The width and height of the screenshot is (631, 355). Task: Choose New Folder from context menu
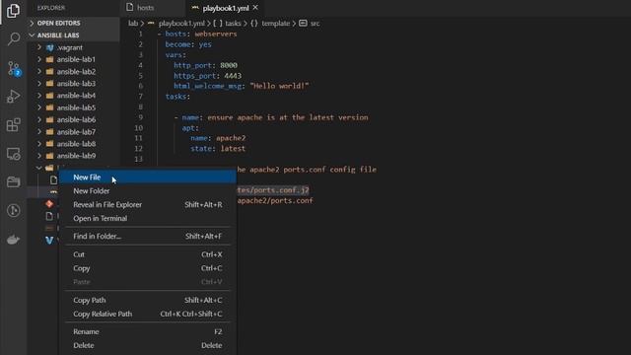click(x=147, y=190)
